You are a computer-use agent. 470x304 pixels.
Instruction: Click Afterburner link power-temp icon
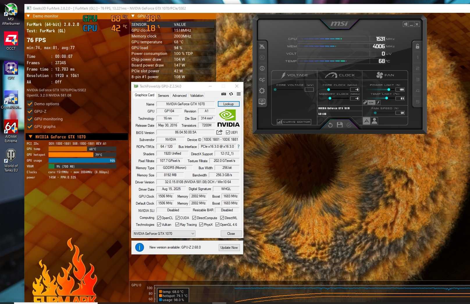[x=365, y=102]
